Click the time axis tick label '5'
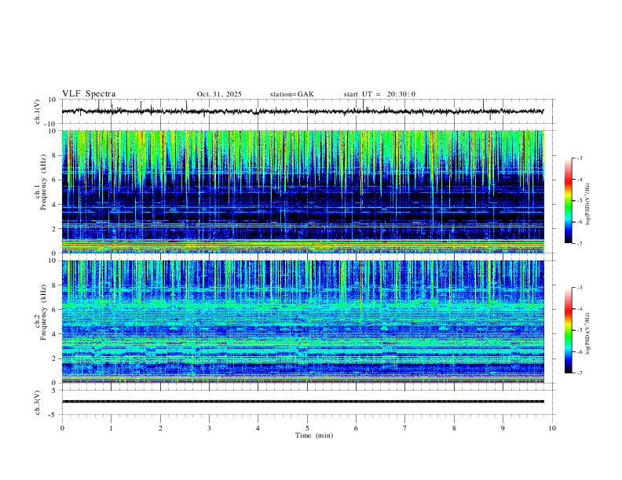The height and width of the screenshot is (480, 622). click(307, 428)
